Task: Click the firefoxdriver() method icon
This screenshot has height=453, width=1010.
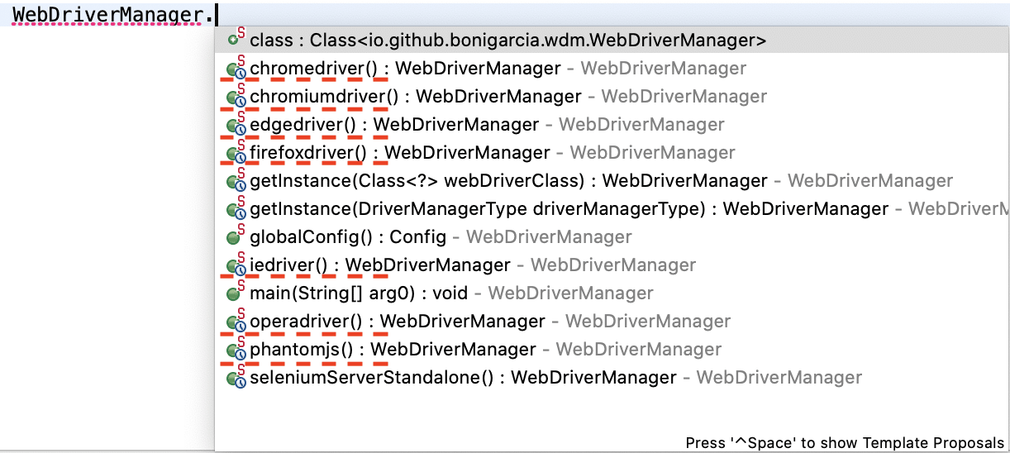Action: click(236, 153)
